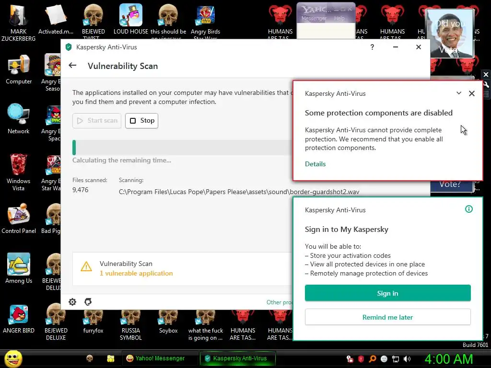Switch to Kaspersky Anti-Virus taskbar button
Viewport: 491px width, 368px height.
click(x=238, y=358)
